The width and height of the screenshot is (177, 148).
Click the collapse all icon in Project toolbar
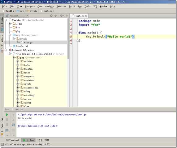click(x=56, y=16)
